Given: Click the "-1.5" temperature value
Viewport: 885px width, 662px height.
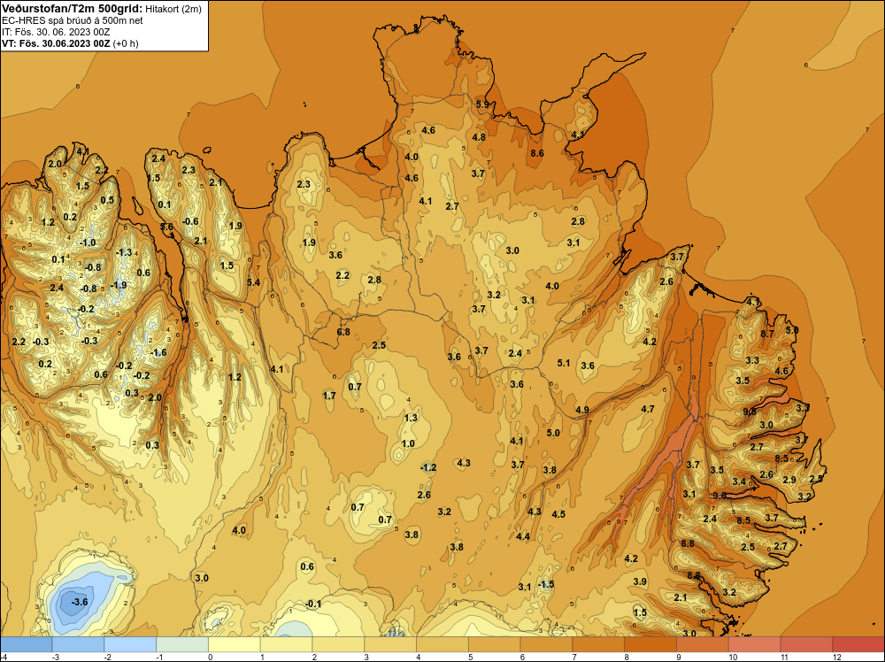Looking at the screenshot, I should (x=546, y=584).
